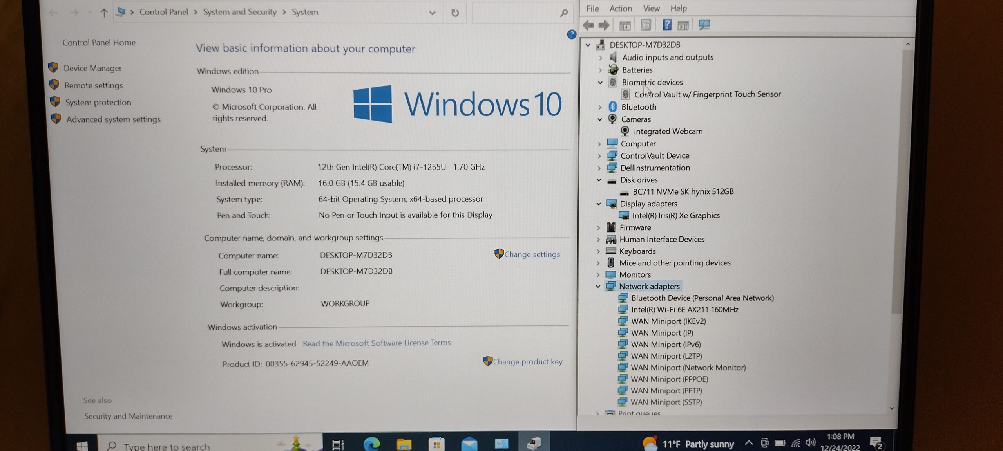The image size is (1003, 451).
Task: Click the Windows Start button
Action: click(x=82, y=446)
